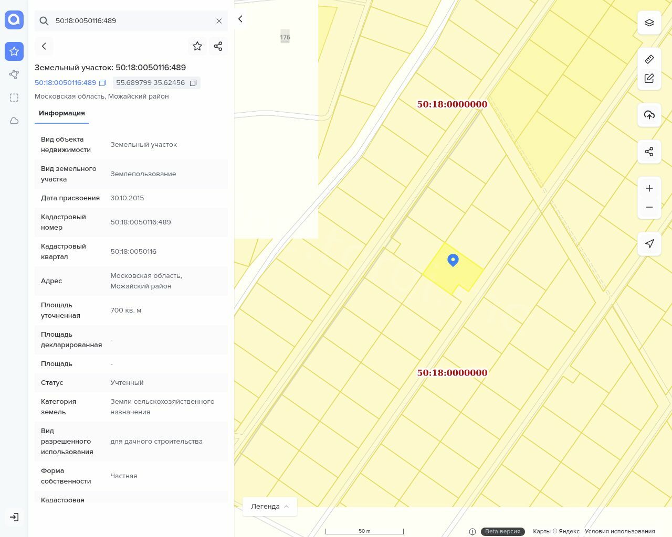Screen dimensions: 672x537
Task: Clear the search field text
Action: 219,21
